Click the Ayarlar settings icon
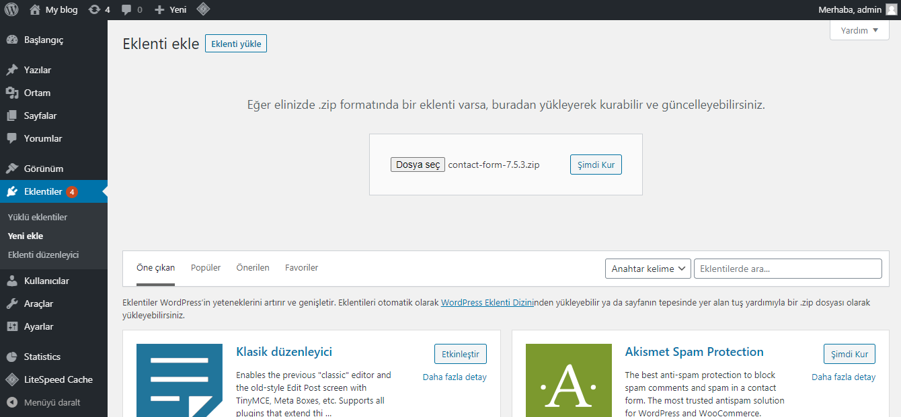 click(12, 326)
